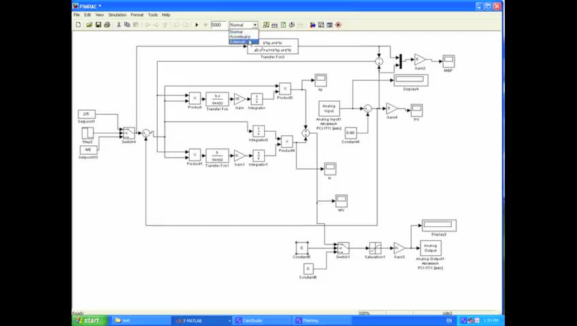Click the Saturation1 block

[375, 248]
